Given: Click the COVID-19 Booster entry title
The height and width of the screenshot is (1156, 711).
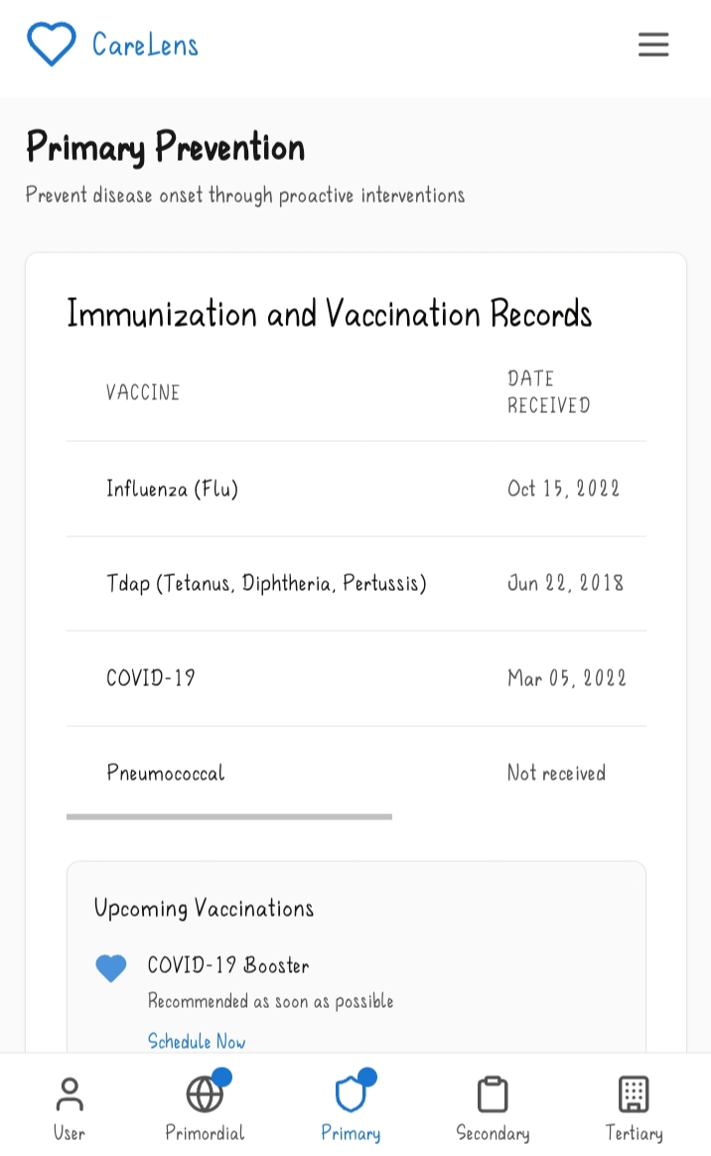Looking at the screenshot, I should pyautogui.click(x=228, y=965).
